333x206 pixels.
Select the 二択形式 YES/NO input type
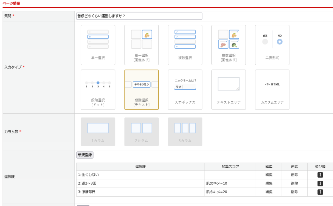point(272,45)
